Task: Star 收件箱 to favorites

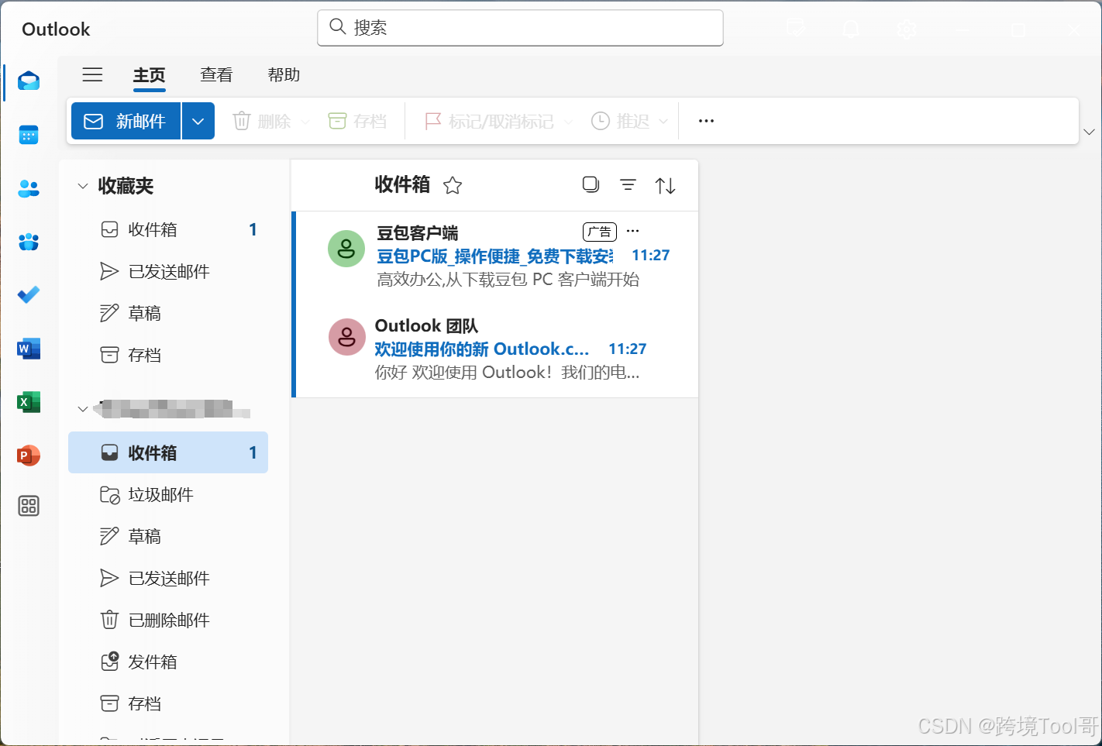Action: pyautogui.click(x=453, y=185)
